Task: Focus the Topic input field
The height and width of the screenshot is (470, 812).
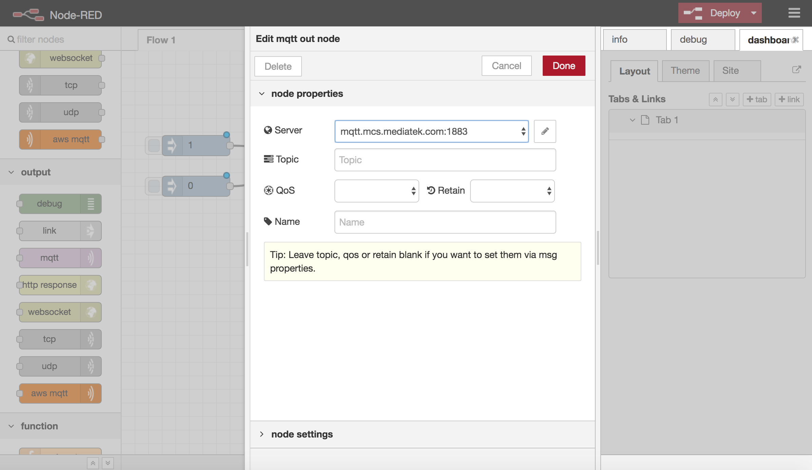Action: click(445, 160)
